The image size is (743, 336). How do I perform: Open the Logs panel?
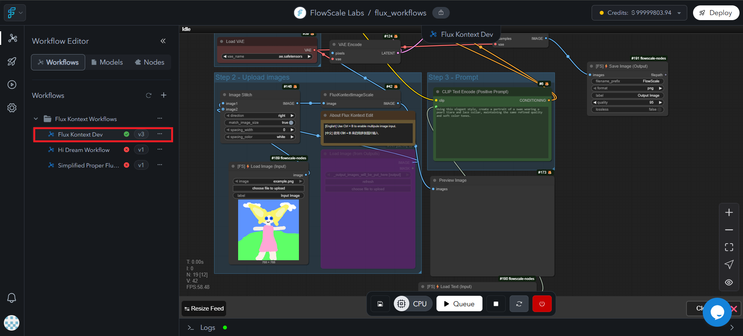tap(208, 327)
